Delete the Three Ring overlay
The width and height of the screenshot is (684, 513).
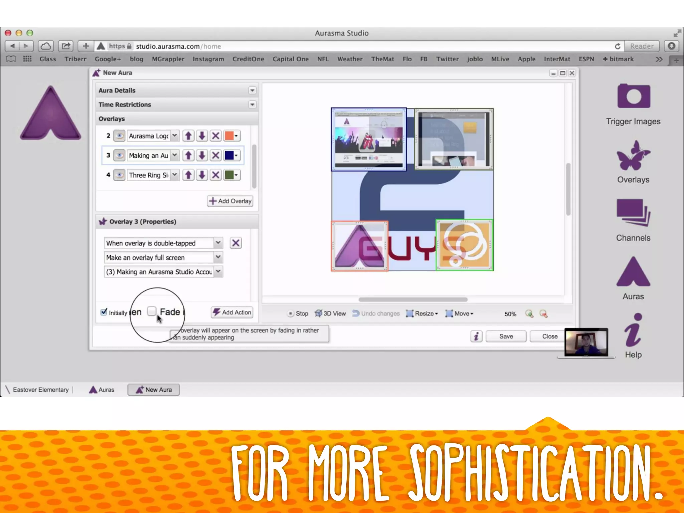(216, 175)
